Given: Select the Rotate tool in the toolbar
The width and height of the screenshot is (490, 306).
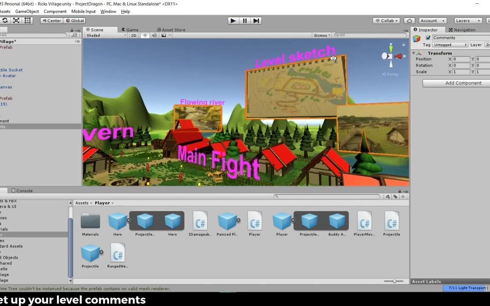Looking at the screenshot, I should tap(5, 20).
